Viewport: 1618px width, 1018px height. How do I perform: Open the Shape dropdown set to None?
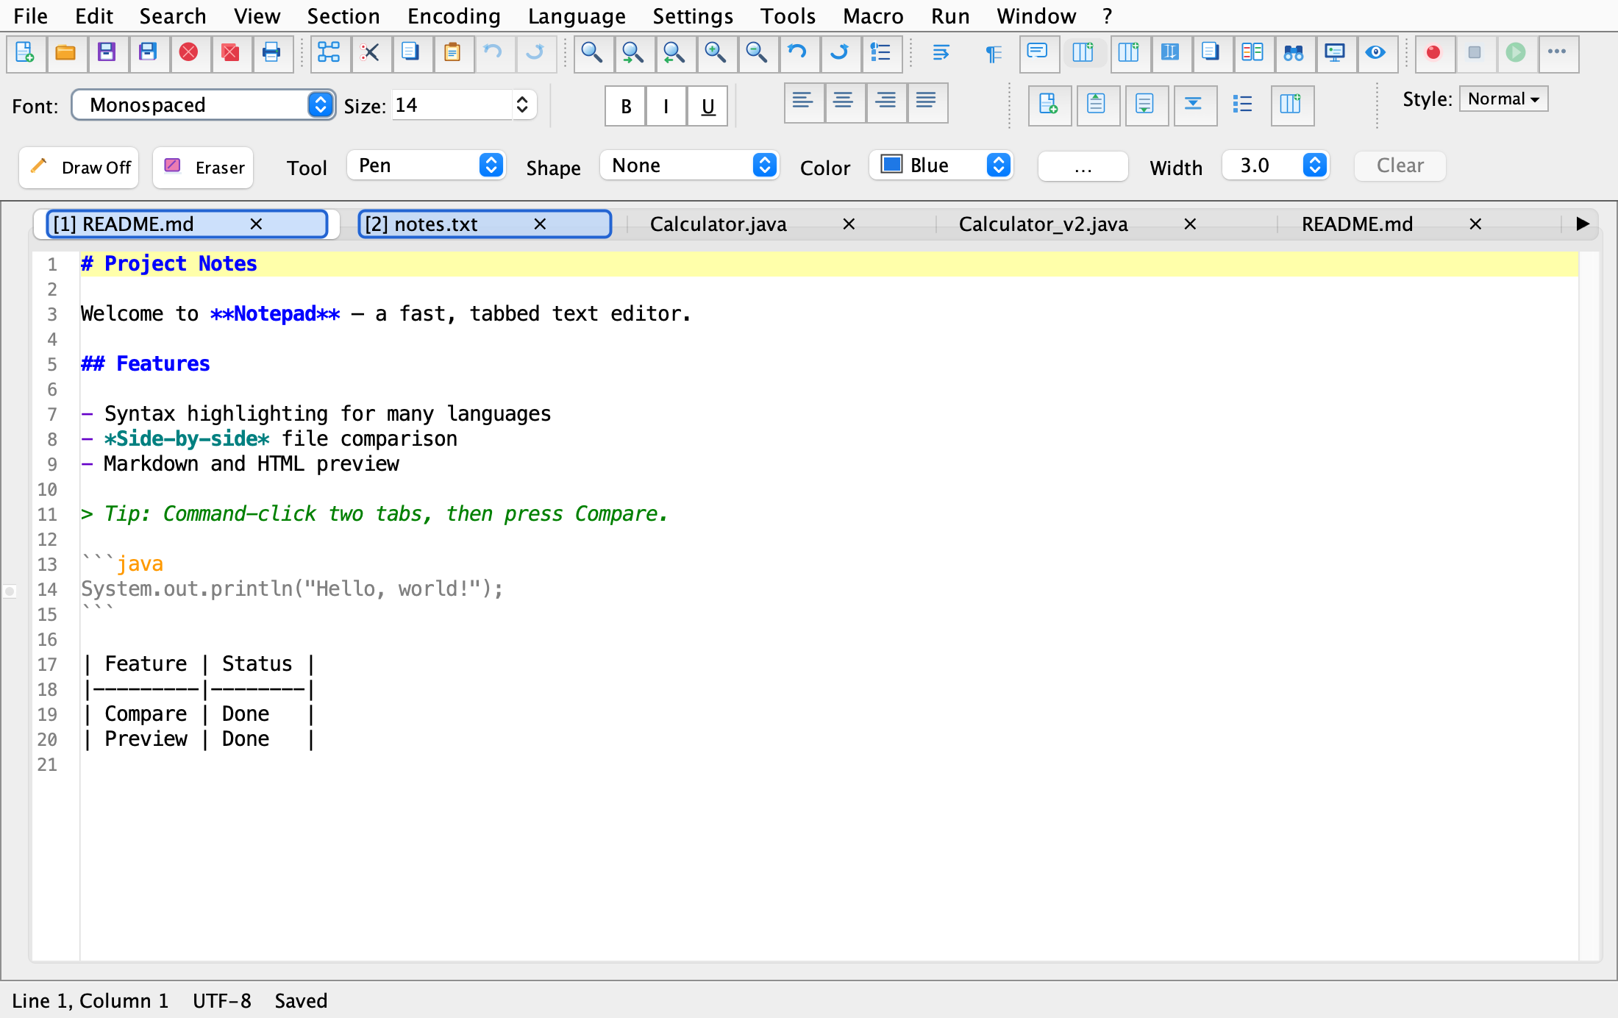tap(689, 165)
